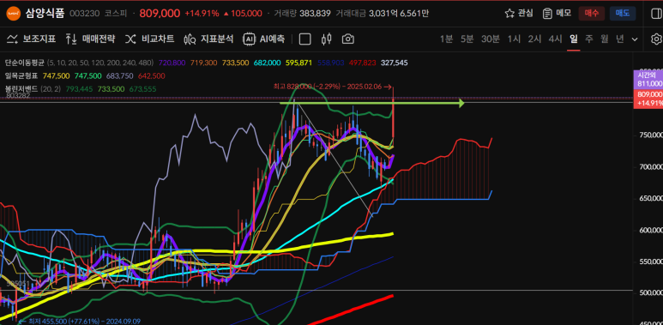Viewport: 663px width, 325px height.
Task: Click the red 809,000 +14.91% price tag
Action: pyautogui.click(x=648, y=99)
